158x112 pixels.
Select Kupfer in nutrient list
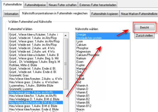[x=103, y=65]
